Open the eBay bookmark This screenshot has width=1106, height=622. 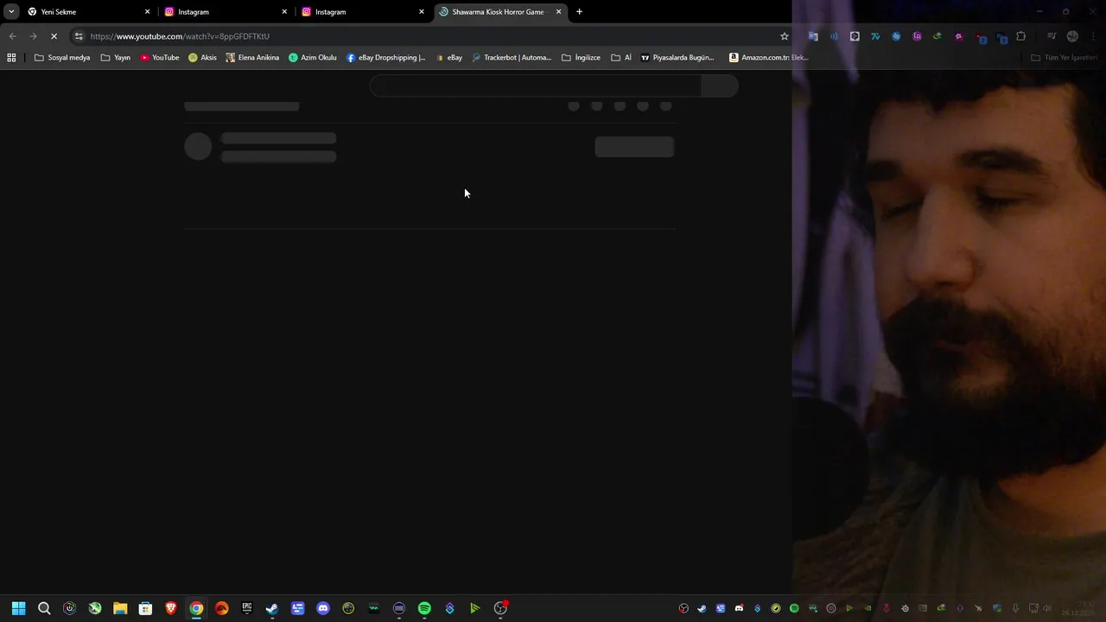[448, 58]
